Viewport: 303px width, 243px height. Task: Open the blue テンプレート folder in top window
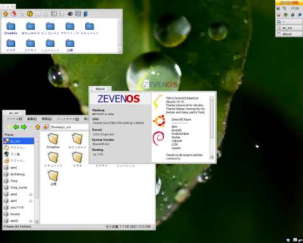tap(50, 28)
